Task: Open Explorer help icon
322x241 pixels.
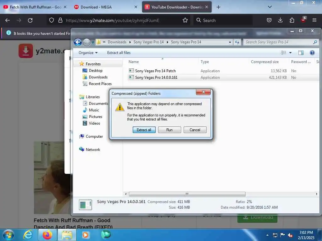Action: pos(312,53)
